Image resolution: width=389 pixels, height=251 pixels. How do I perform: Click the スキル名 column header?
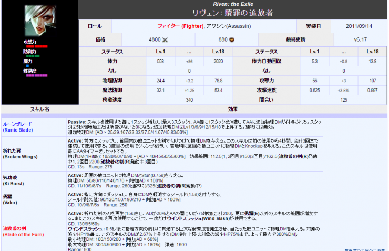click(40, 109)
